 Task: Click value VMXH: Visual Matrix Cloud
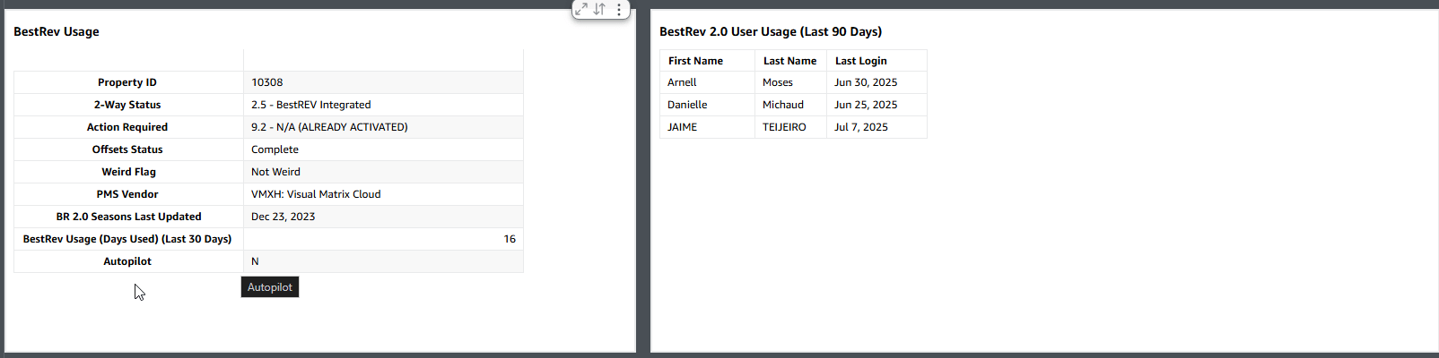(316, 194)
